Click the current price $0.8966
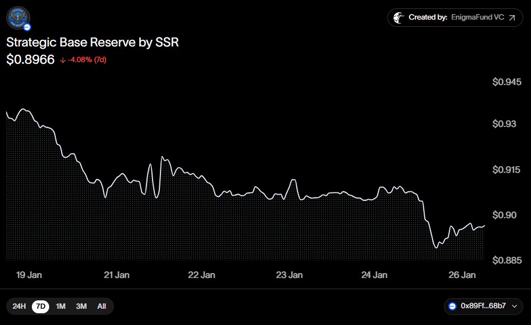This screenshot has width=531, height=325. pos(31,60)
